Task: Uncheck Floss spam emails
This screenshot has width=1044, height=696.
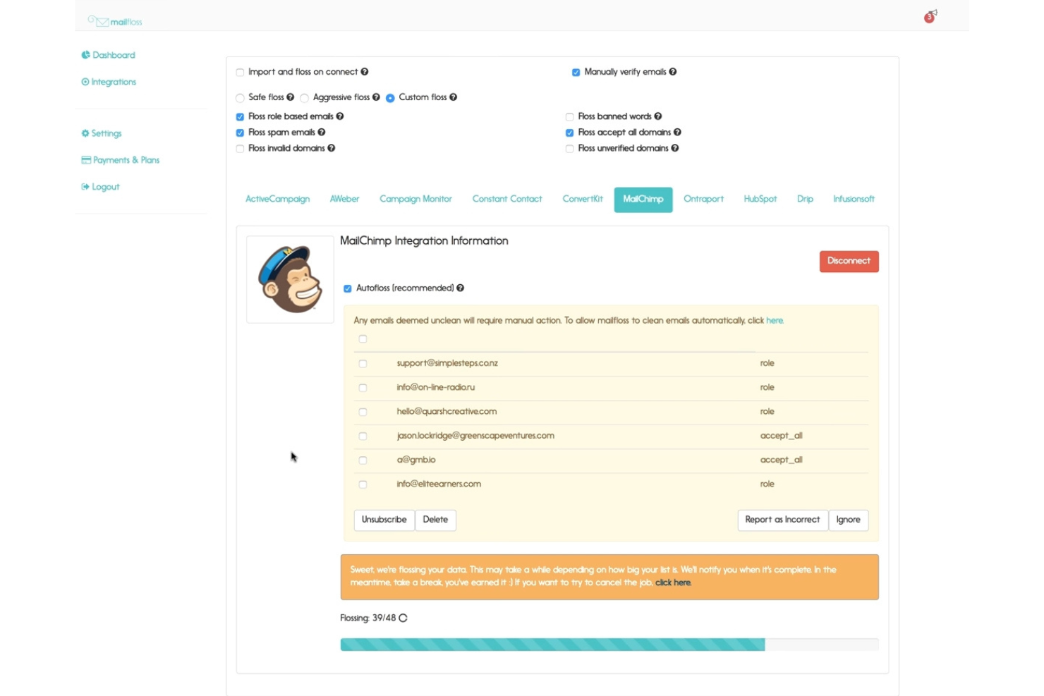Action: 240,133
